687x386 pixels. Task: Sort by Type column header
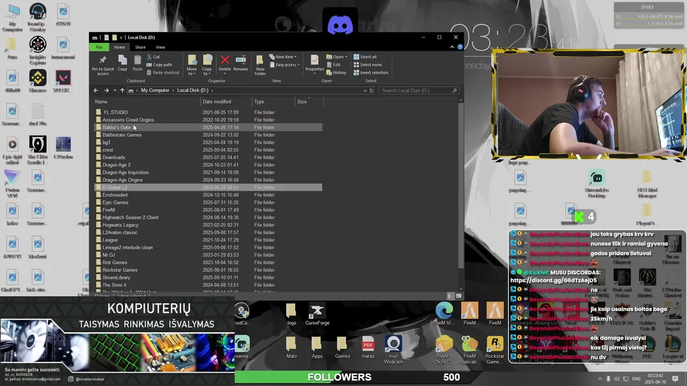274,102
